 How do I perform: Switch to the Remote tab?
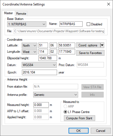21,14
